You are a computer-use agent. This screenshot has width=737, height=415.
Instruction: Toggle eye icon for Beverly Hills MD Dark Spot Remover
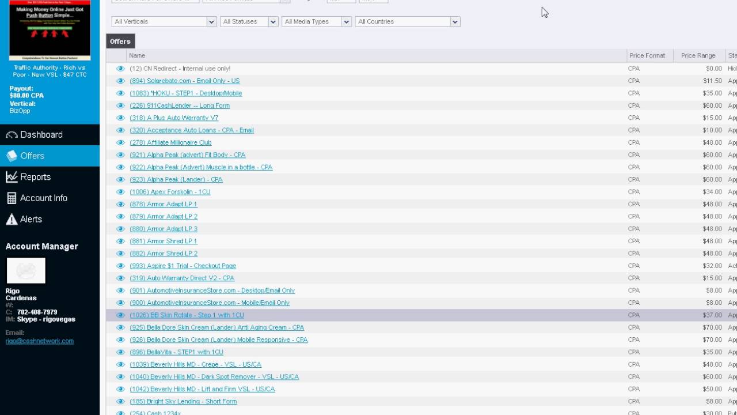pos(120,377)
